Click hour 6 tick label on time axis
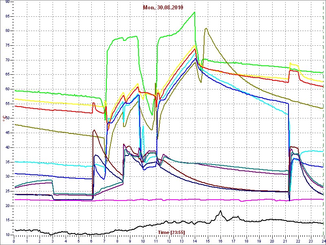The height and width of the screenshot is (245, 326). (x=91, y=241)
